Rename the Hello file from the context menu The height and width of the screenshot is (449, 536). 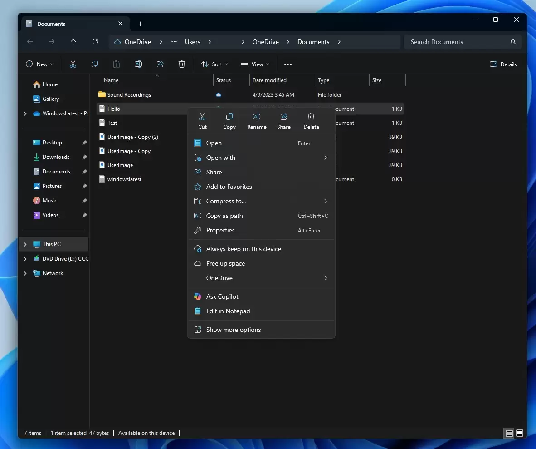[257, 120]
